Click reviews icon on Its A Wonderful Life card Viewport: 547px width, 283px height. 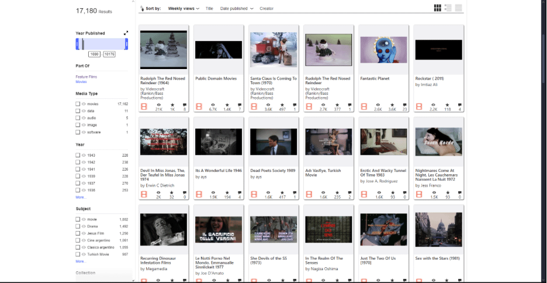click(x=240, y=192)
